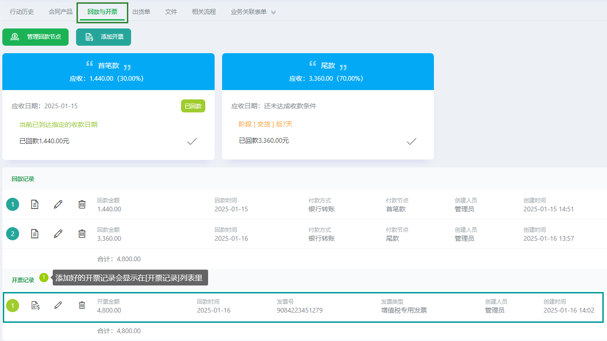The image size is (607, 341).
Task: Click checkmark on 首笔款 payment card
Action: (192, 141)
